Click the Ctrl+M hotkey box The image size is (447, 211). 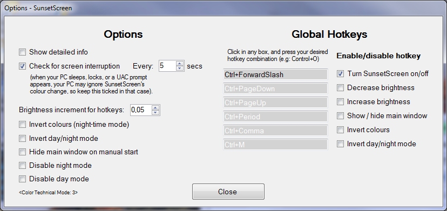pos(275,145)
